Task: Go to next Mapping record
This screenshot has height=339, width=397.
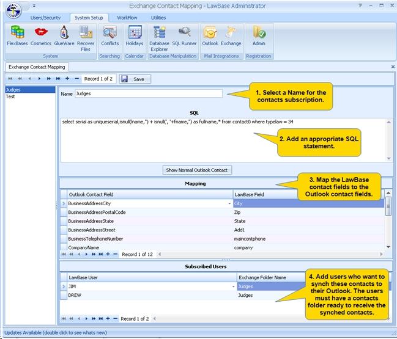Action: coord(86,254)
